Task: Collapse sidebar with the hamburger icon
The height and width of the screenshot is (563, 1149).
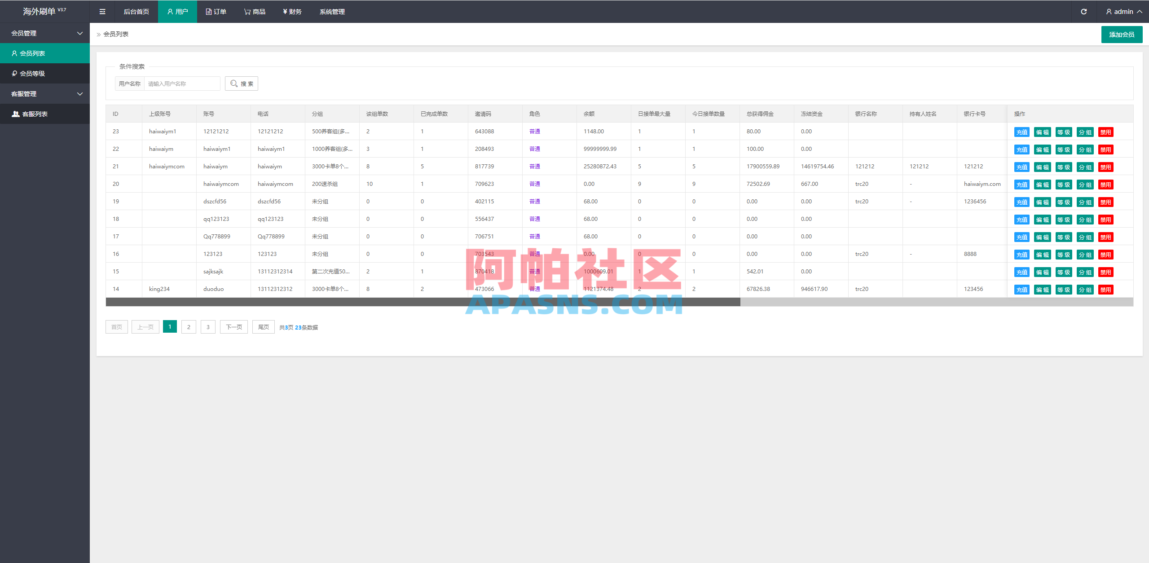Action: pyautogui.click(x=102, y=12)
